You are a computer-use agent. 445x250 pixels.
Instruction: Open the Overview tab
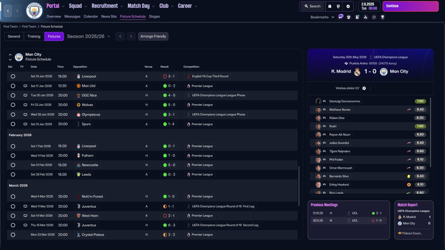pos(54,16)
